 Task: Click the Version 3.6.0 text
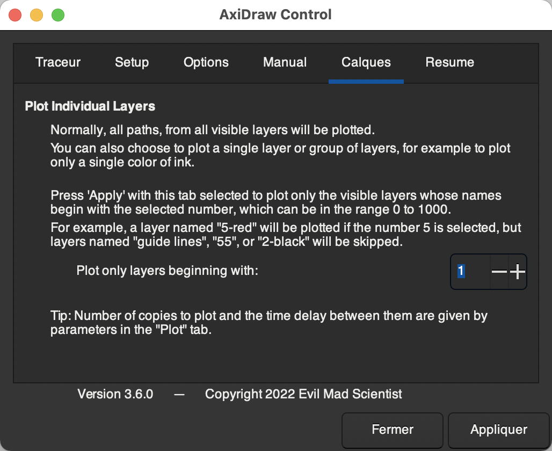(x=115, y=394)
